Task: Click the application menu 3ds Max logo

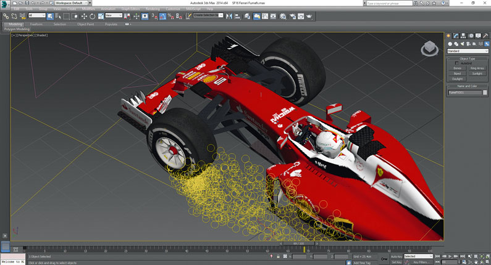Action: (5, 5)
